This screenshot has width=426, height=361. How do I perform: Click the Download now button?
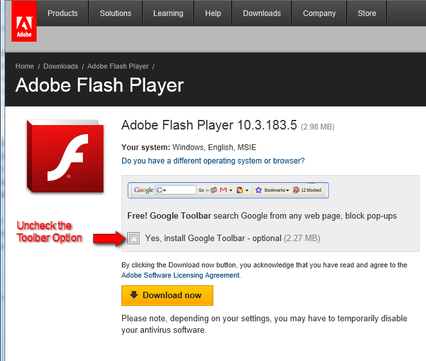pos(167,296)
